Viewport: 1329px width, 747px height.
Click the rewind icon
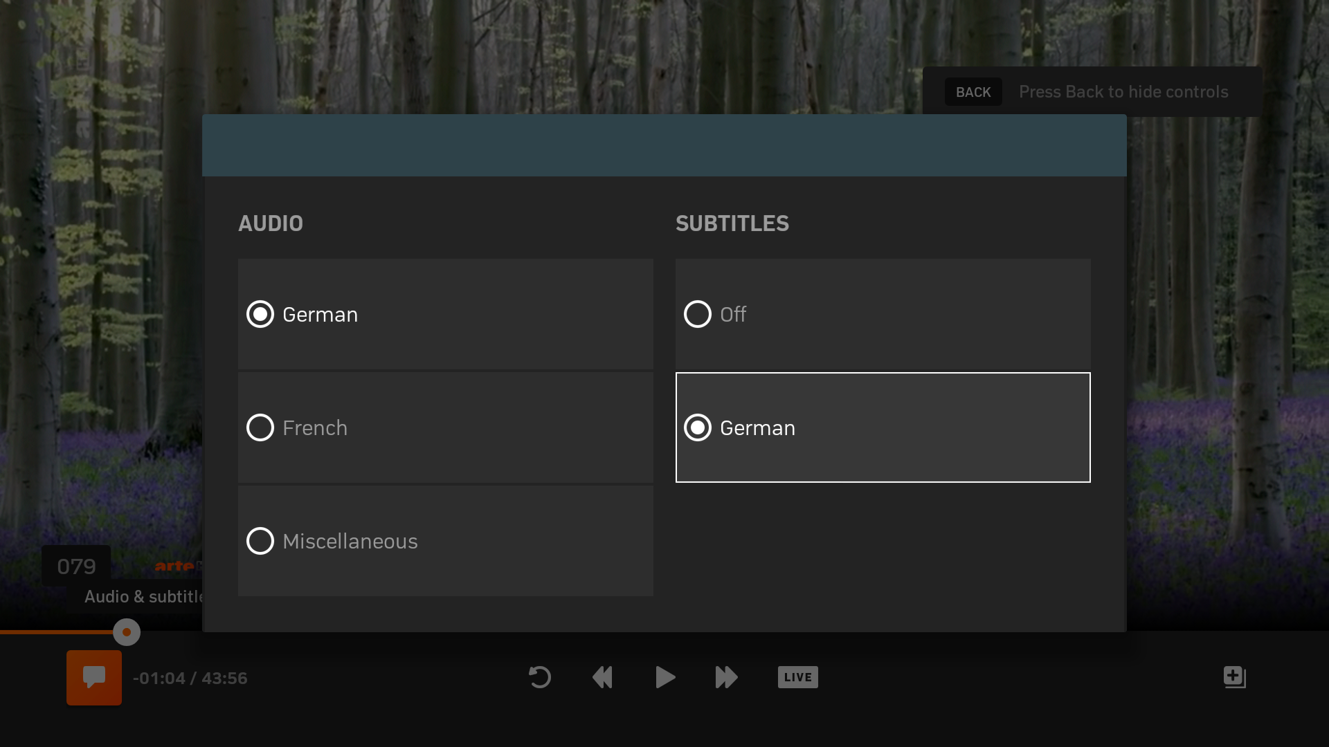pyautogui.click(x=602, y=677)
